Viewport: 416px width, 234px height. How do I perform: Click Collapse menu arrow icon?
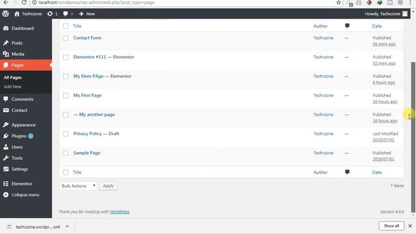6,195
